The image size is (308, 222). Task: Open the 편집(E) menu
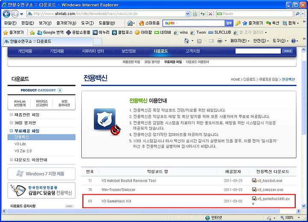pos(27,23)
